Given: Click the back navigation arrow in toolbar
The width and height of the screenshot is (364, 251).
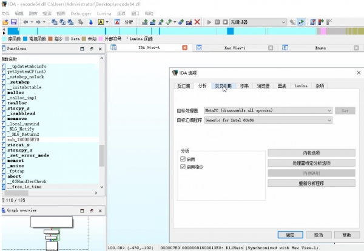Looking at the screenshot, I should (25, 22).
